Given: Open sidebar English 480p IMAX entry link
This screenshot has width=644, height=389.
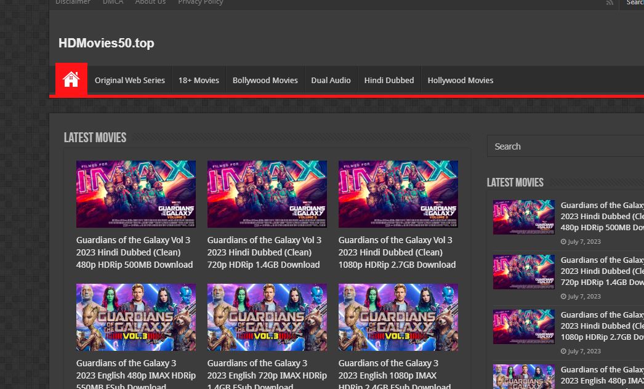Looking at the screenshot, I should 602,375.
